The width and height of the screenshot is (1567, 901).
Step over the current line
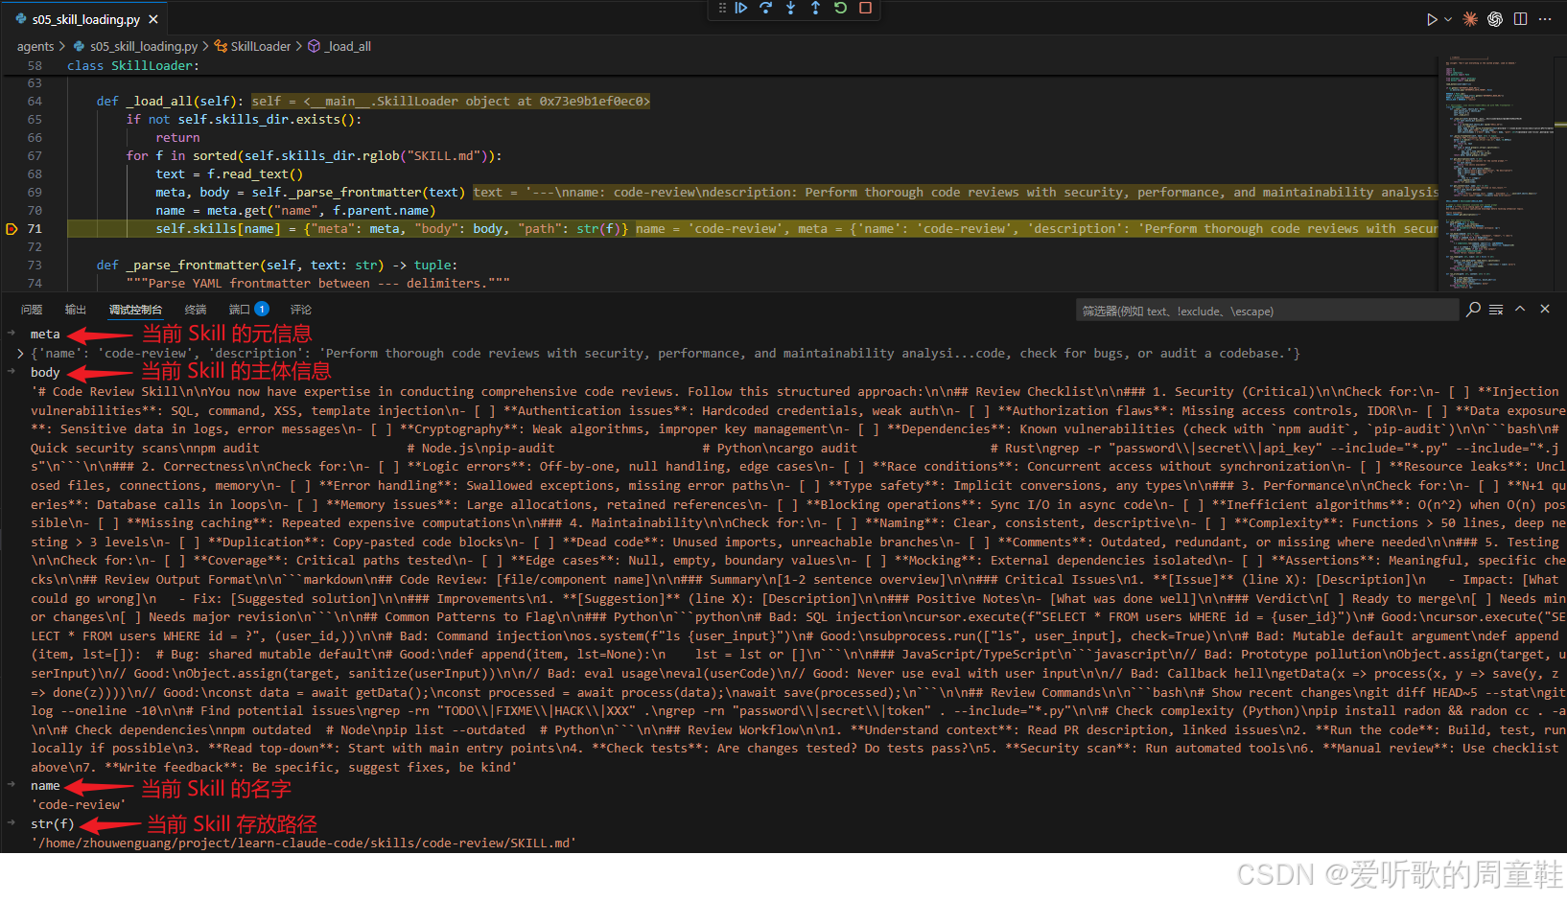tap(765, 9)
